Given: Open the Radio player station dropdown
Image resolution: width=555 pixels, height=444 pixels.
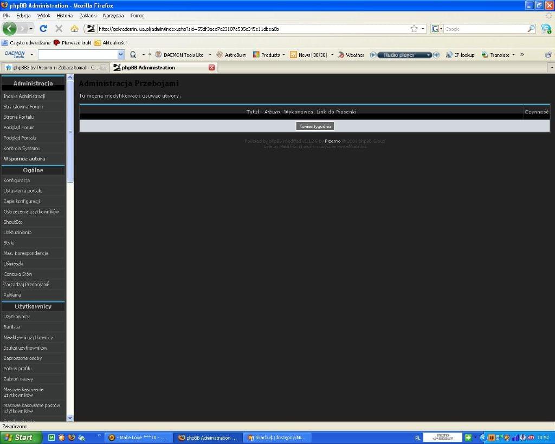Looking at the screenshot, I should point(429,55).
